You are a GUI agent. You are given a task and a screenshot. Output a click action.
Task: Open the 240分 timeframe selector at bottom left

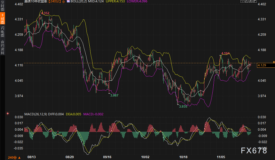pyautogui.click(x=14, y=157)
